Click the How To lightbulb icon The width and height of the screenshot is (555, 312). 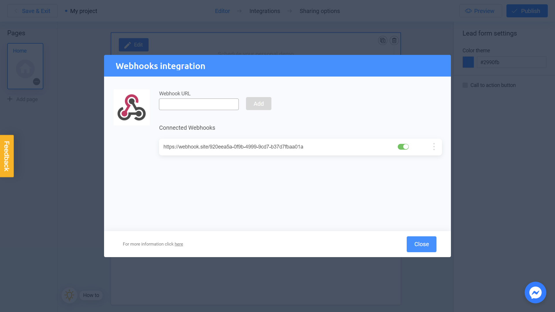point(69,295)
